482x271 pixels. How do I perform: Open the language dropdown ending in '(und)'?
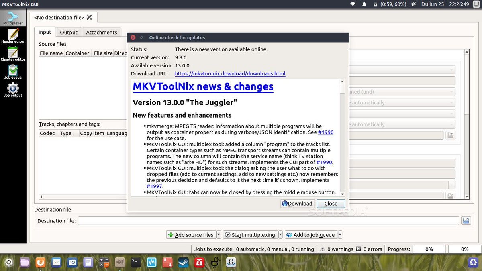coord(402,92)
